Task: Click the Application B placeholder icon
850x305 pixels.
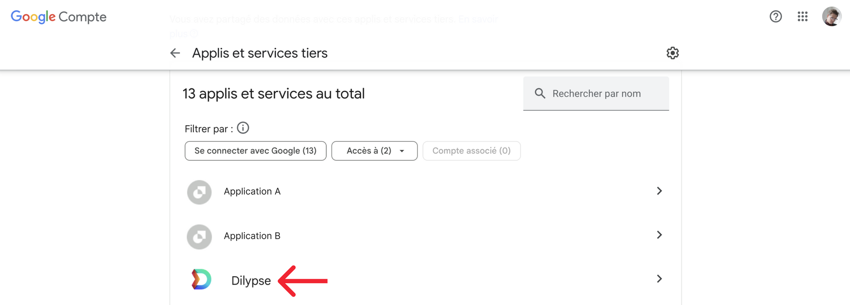Action: pos(199,237)
